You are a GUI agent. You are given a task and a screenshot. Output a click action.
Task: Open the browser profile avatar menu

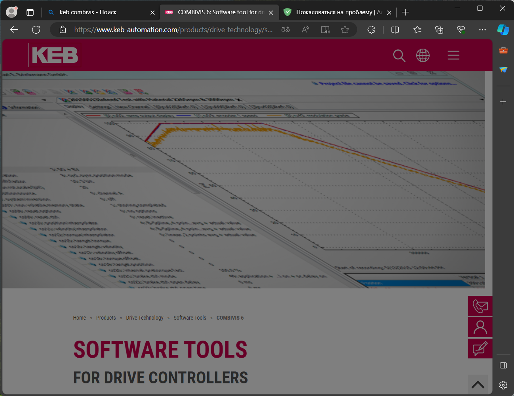pos(11,11)
